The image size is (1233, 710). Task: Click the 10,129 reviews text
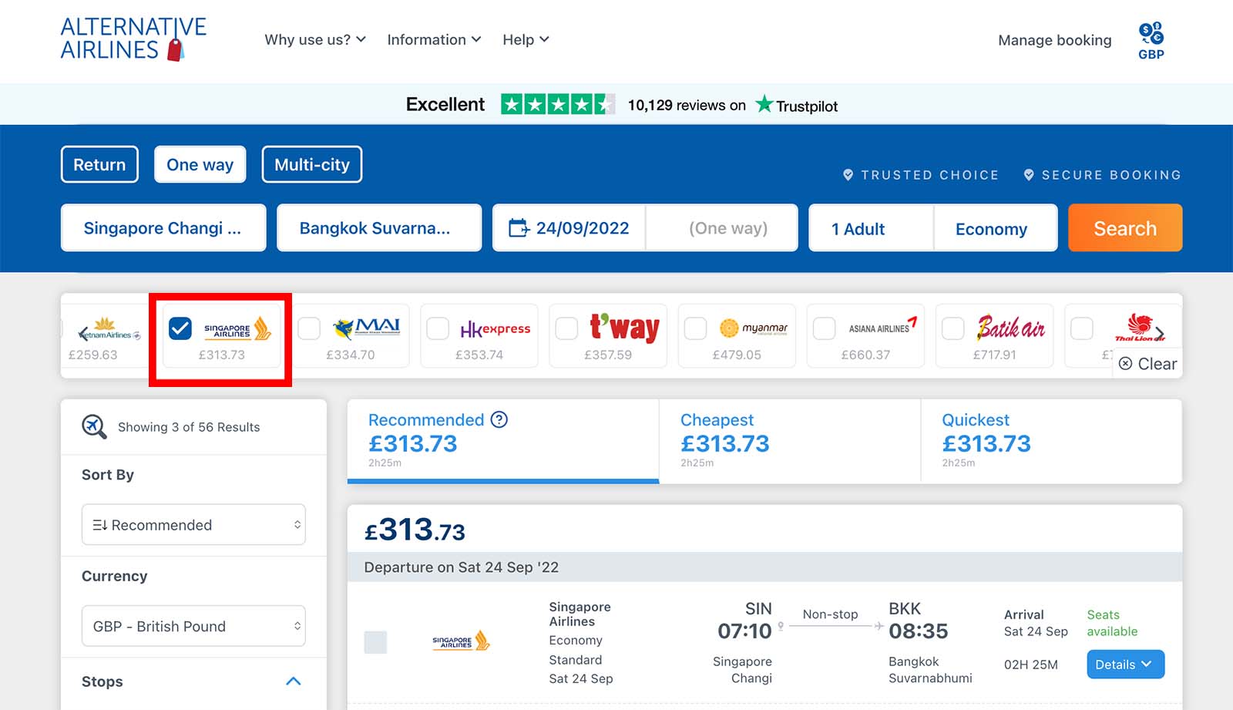[x=687, y=105]
